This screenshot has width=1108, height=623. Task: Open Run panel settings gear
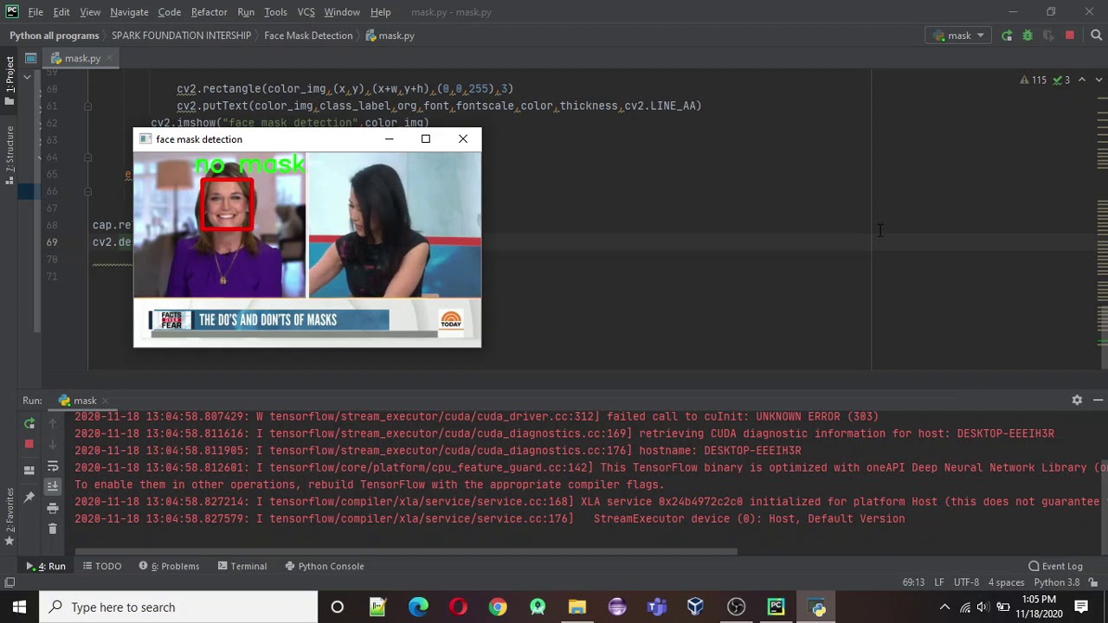1077,400
